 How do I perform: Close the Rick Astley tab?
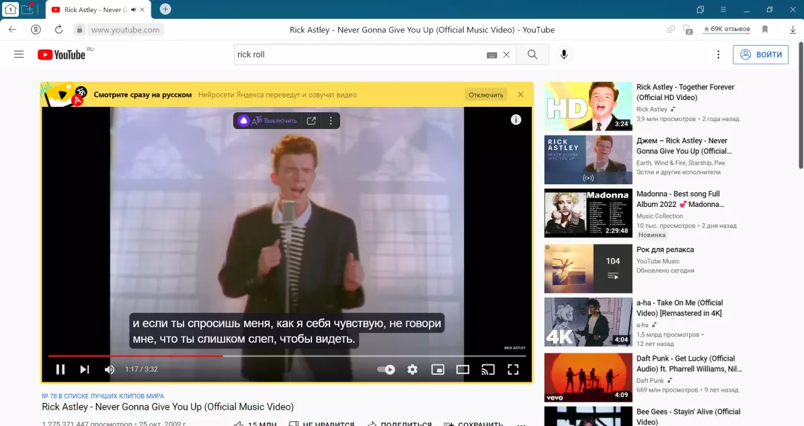(143, 9)
